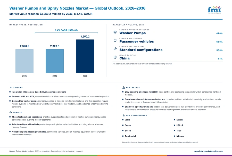Click the 'Full report covers granular country-level forecasts' note
The image size is (232, 156).
[x=142, y=64]
